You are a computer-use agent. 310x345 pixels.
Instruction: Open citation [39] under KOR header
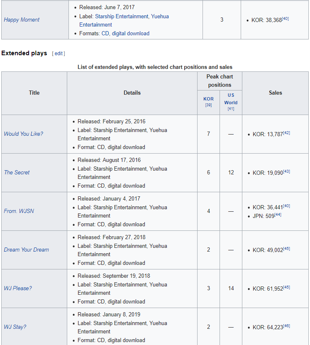pos(208,105)
